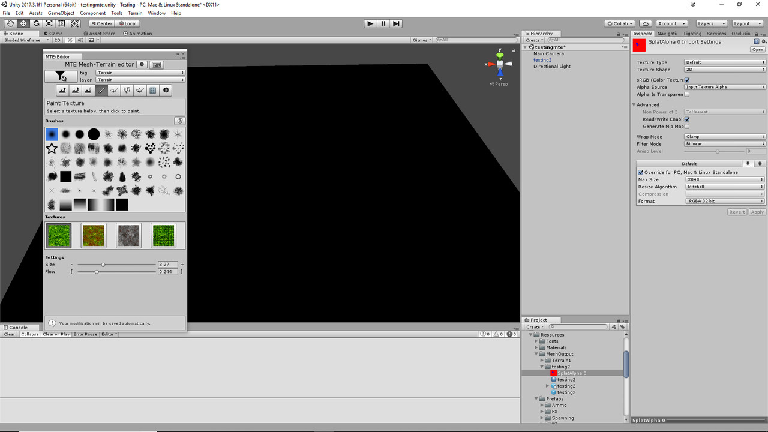Switch to the Lighting tab
The height and width of the screenshot is (432, 768).
tap(692, 34)
